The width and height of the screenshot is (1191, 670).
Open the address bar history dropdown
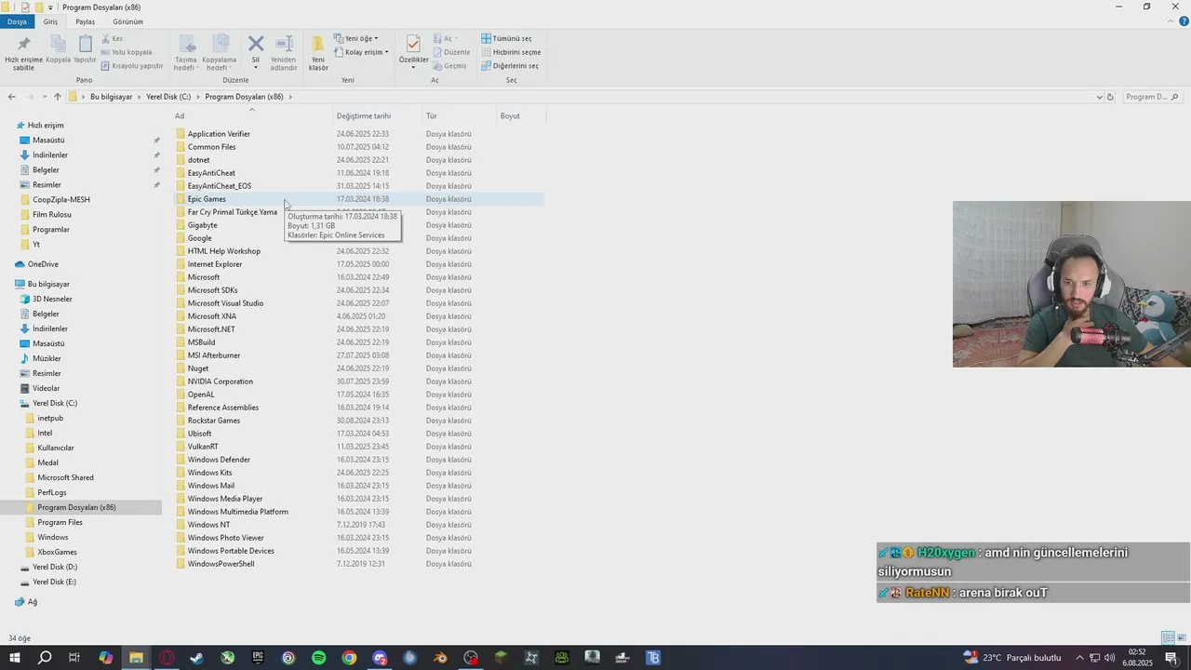1098,97
